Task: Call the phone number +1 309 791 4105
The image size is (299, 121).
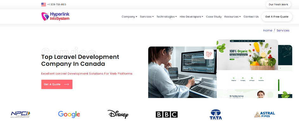Action: [x=57, y=4]
